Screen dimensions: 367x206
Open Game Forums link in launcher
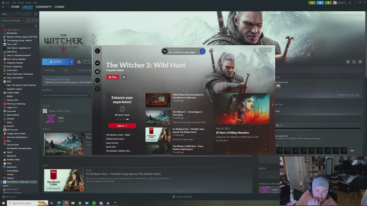pyautogui.click(x=112, y=143)
